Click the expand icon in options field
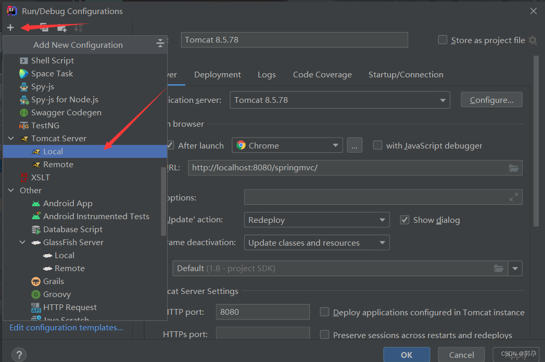545x362 pixels. tap(514, 197)
